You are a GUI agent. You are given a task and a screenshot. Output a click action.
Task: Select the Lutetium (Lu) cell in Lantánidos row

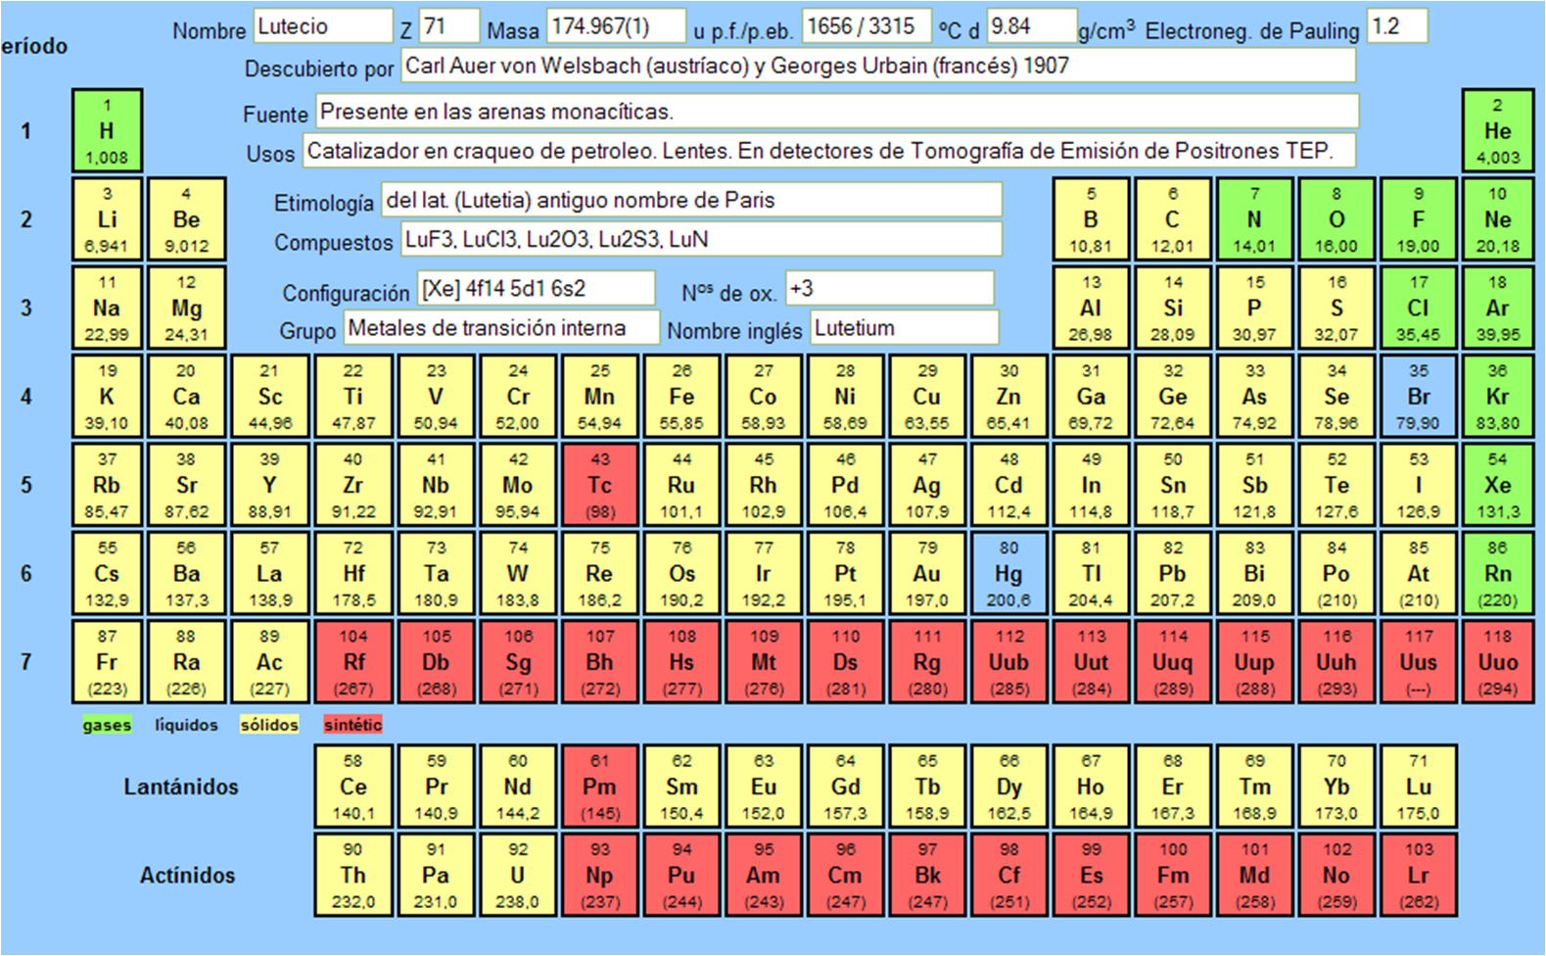(1418, 787)
